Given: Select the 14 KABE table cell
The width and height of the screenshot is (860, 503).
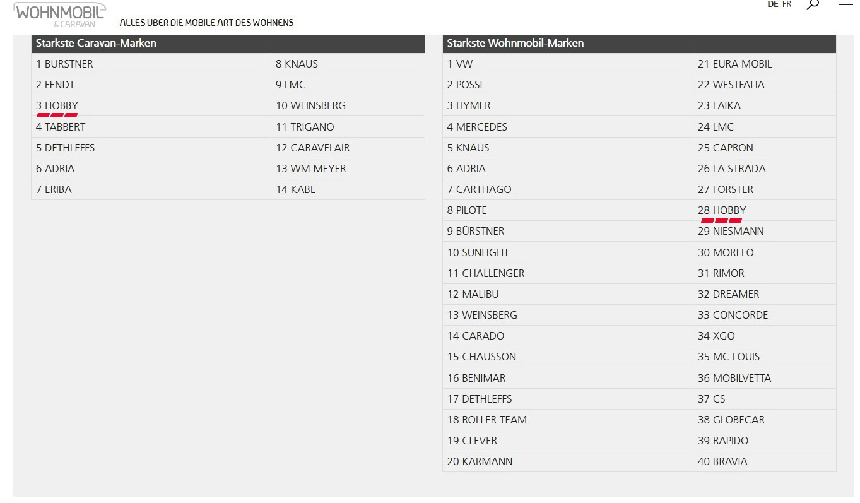Looking at the screenshot, I should (x=348, y=189).
